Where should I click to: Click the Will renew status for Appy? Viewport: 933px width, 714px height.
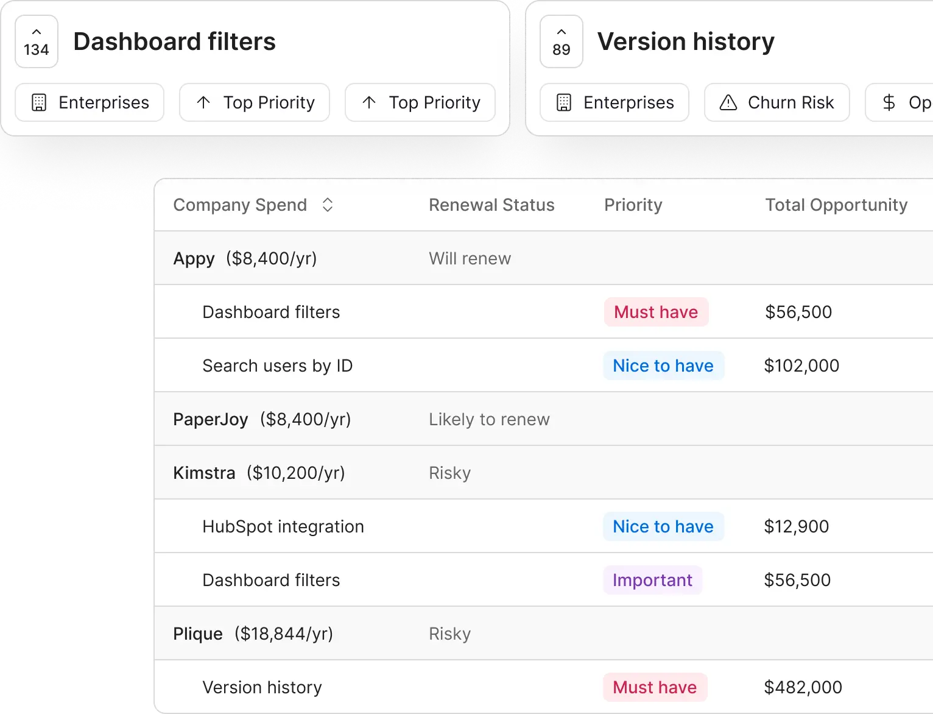point(470,258)
